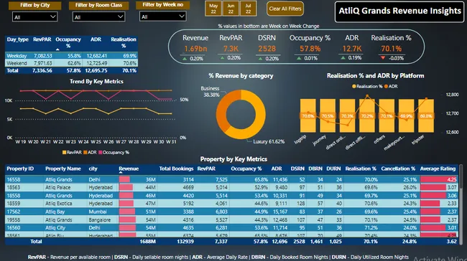Viewport: 467px width, 261px height.
Task: Click the W 25 label on trend axis
Action: coord(96,142)
